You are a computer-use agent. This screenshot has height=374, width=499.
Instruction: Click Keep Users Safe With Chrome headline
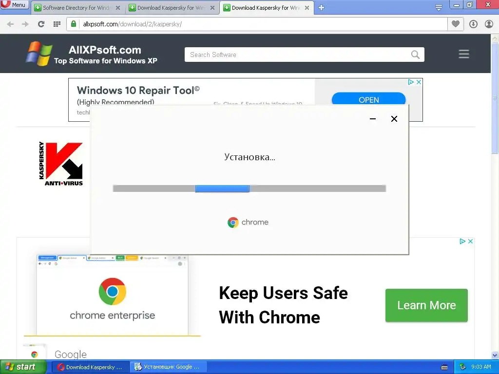[283, 305]
